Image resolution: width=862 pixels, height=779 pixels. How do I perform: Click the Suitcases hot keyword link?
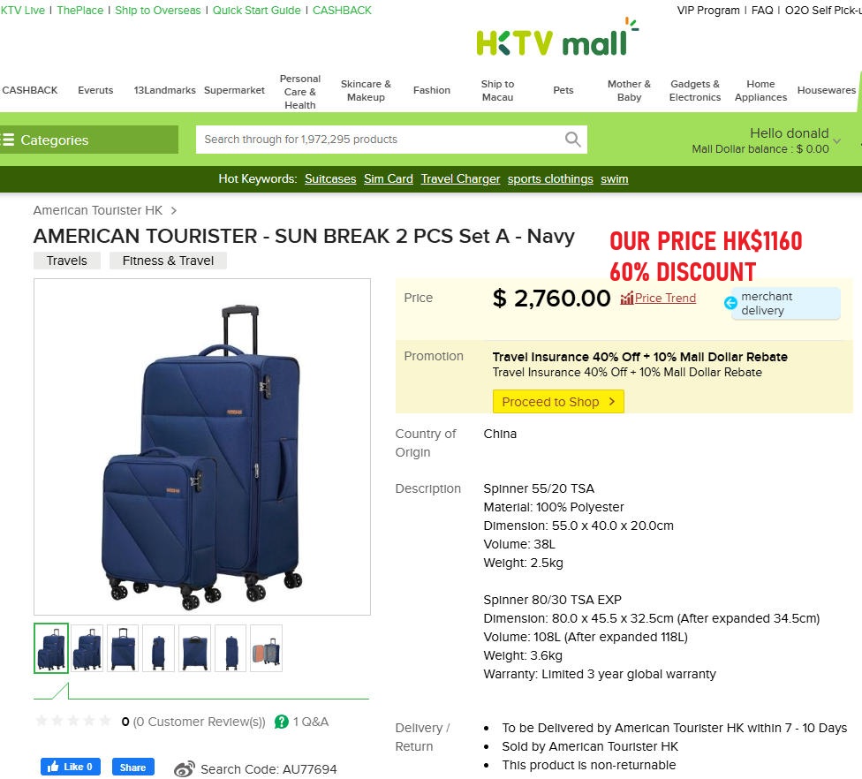point(330,178)
